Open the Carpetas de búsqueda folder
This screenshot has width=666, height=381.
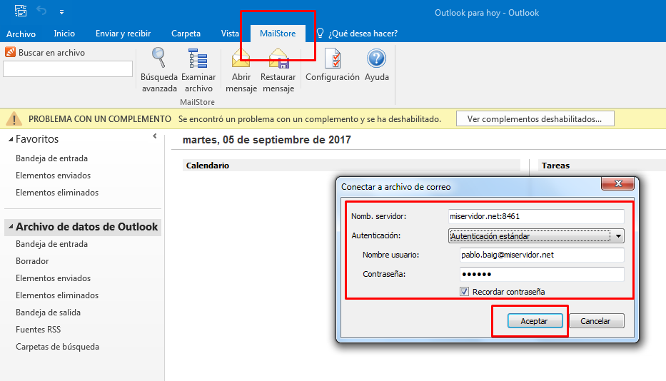point(57,347)
